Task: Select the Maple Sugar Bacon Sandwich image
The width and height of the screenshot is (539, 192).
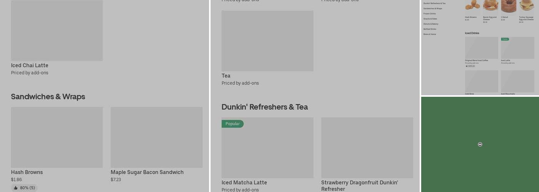Action: [x=157, y=137]
